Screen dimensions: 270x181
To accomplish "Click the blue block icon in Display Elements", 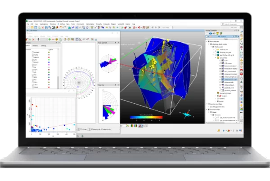I will pos(211,33).
